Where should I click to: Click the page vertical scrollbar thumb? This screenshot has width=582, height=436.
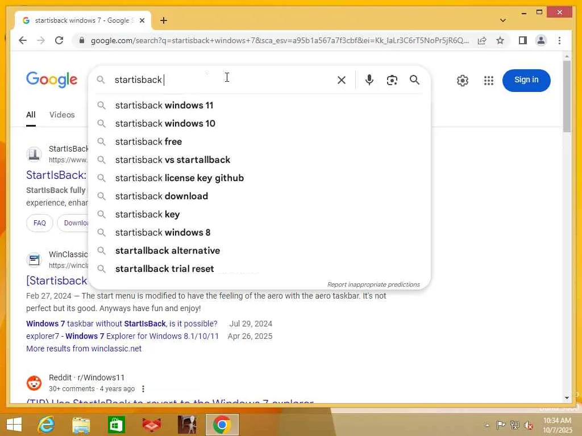(x=567, y=97)
